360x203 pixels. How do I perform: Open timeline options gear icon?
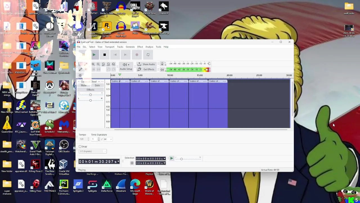pos(80,75)
